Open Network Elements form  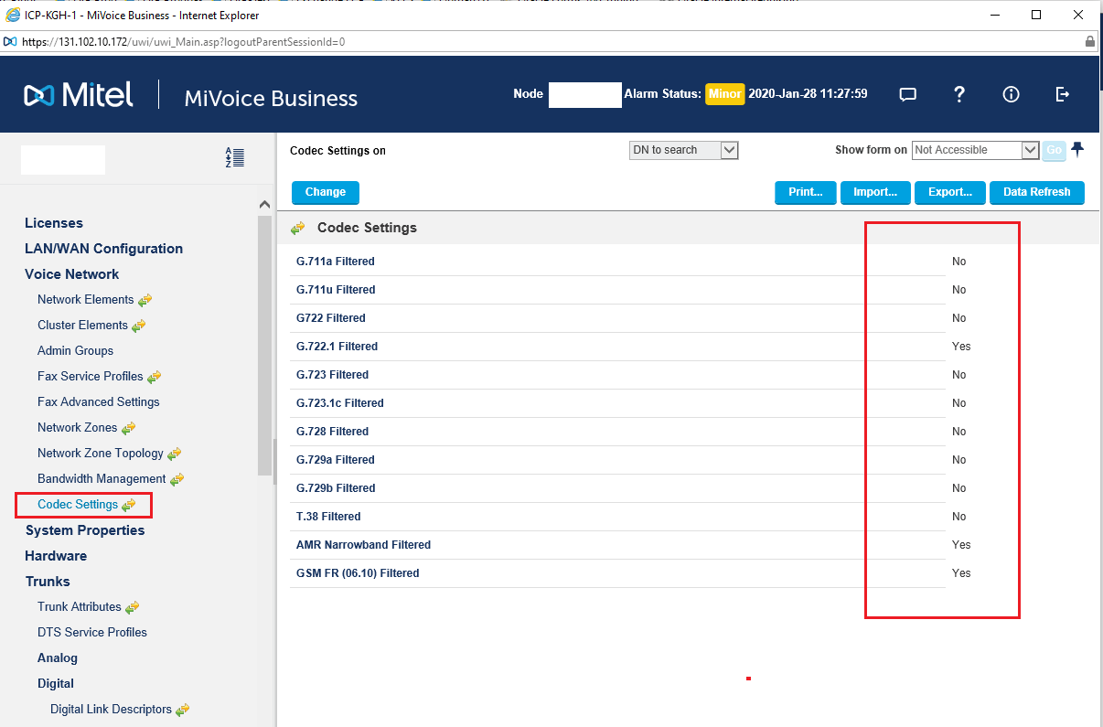86,300
